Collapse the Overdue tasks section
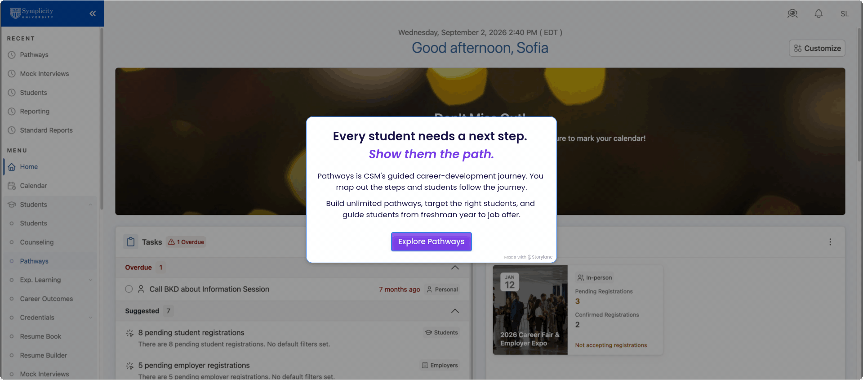This screenshot has height=380, width=863. coord(455,268)
